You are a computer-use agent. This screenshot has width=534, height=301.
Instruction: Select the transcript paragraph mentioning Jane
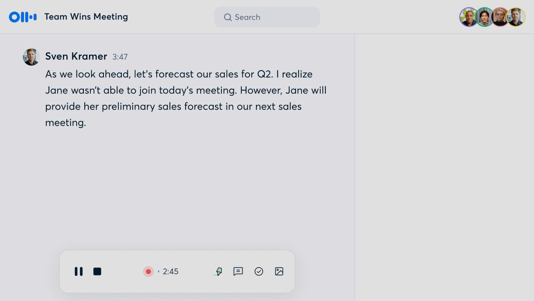coord(185,98)
